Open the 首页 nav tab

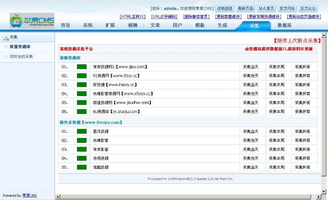point(66,25)
